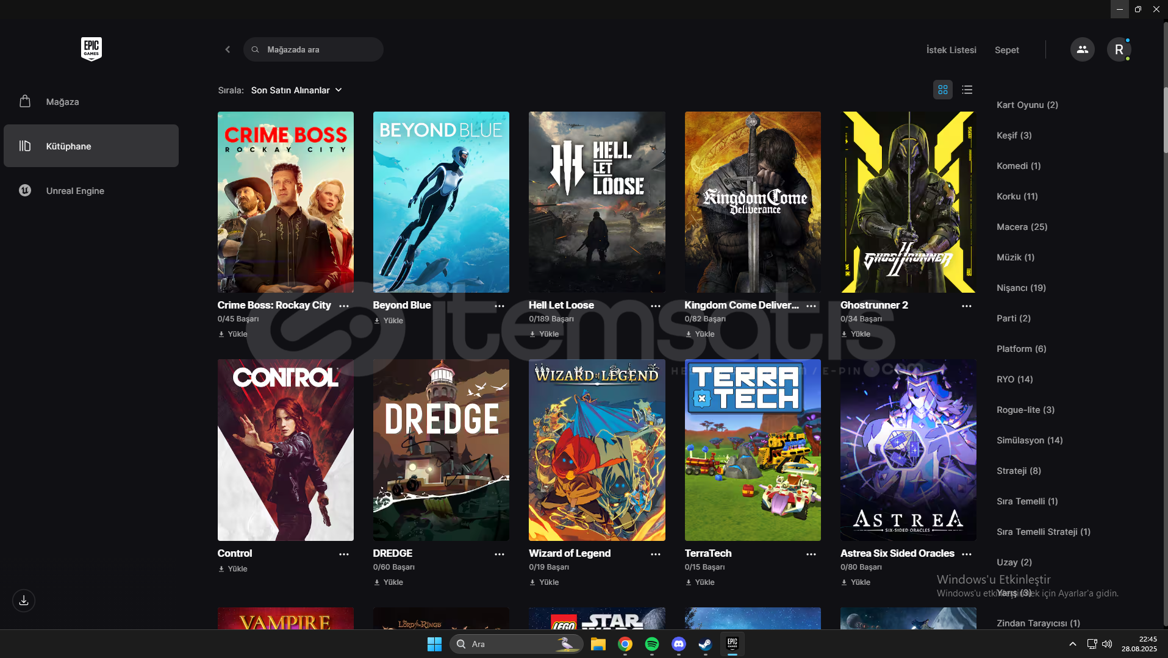Click the Mağazada ara search field
Viewport: 1168px width, 658px height.
pos(313,49)
